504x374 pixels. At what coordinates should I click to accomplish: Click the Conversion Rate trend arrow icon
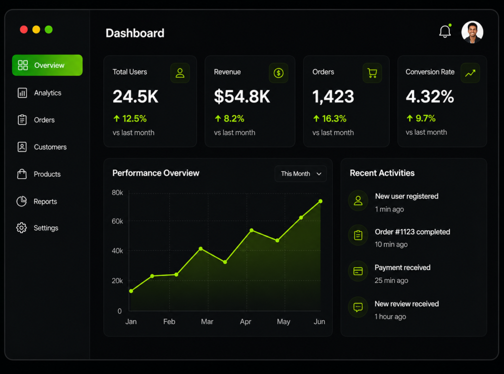[x=470, y=73]
